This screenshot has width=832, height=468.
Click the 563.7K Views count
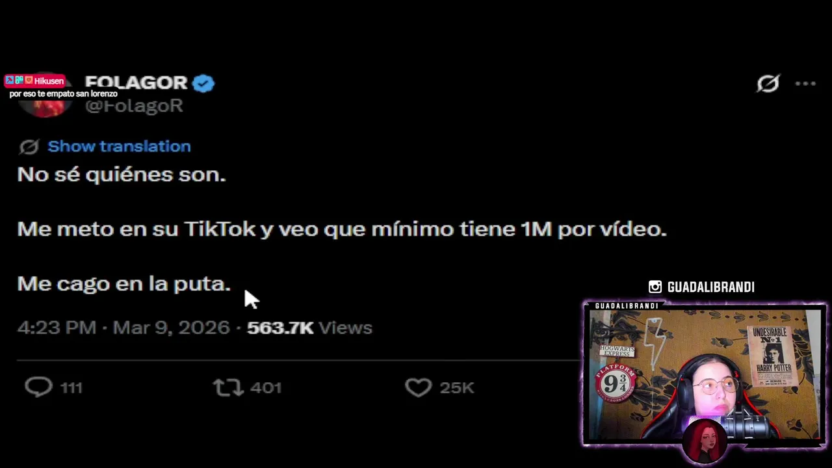tap(309, 328)
